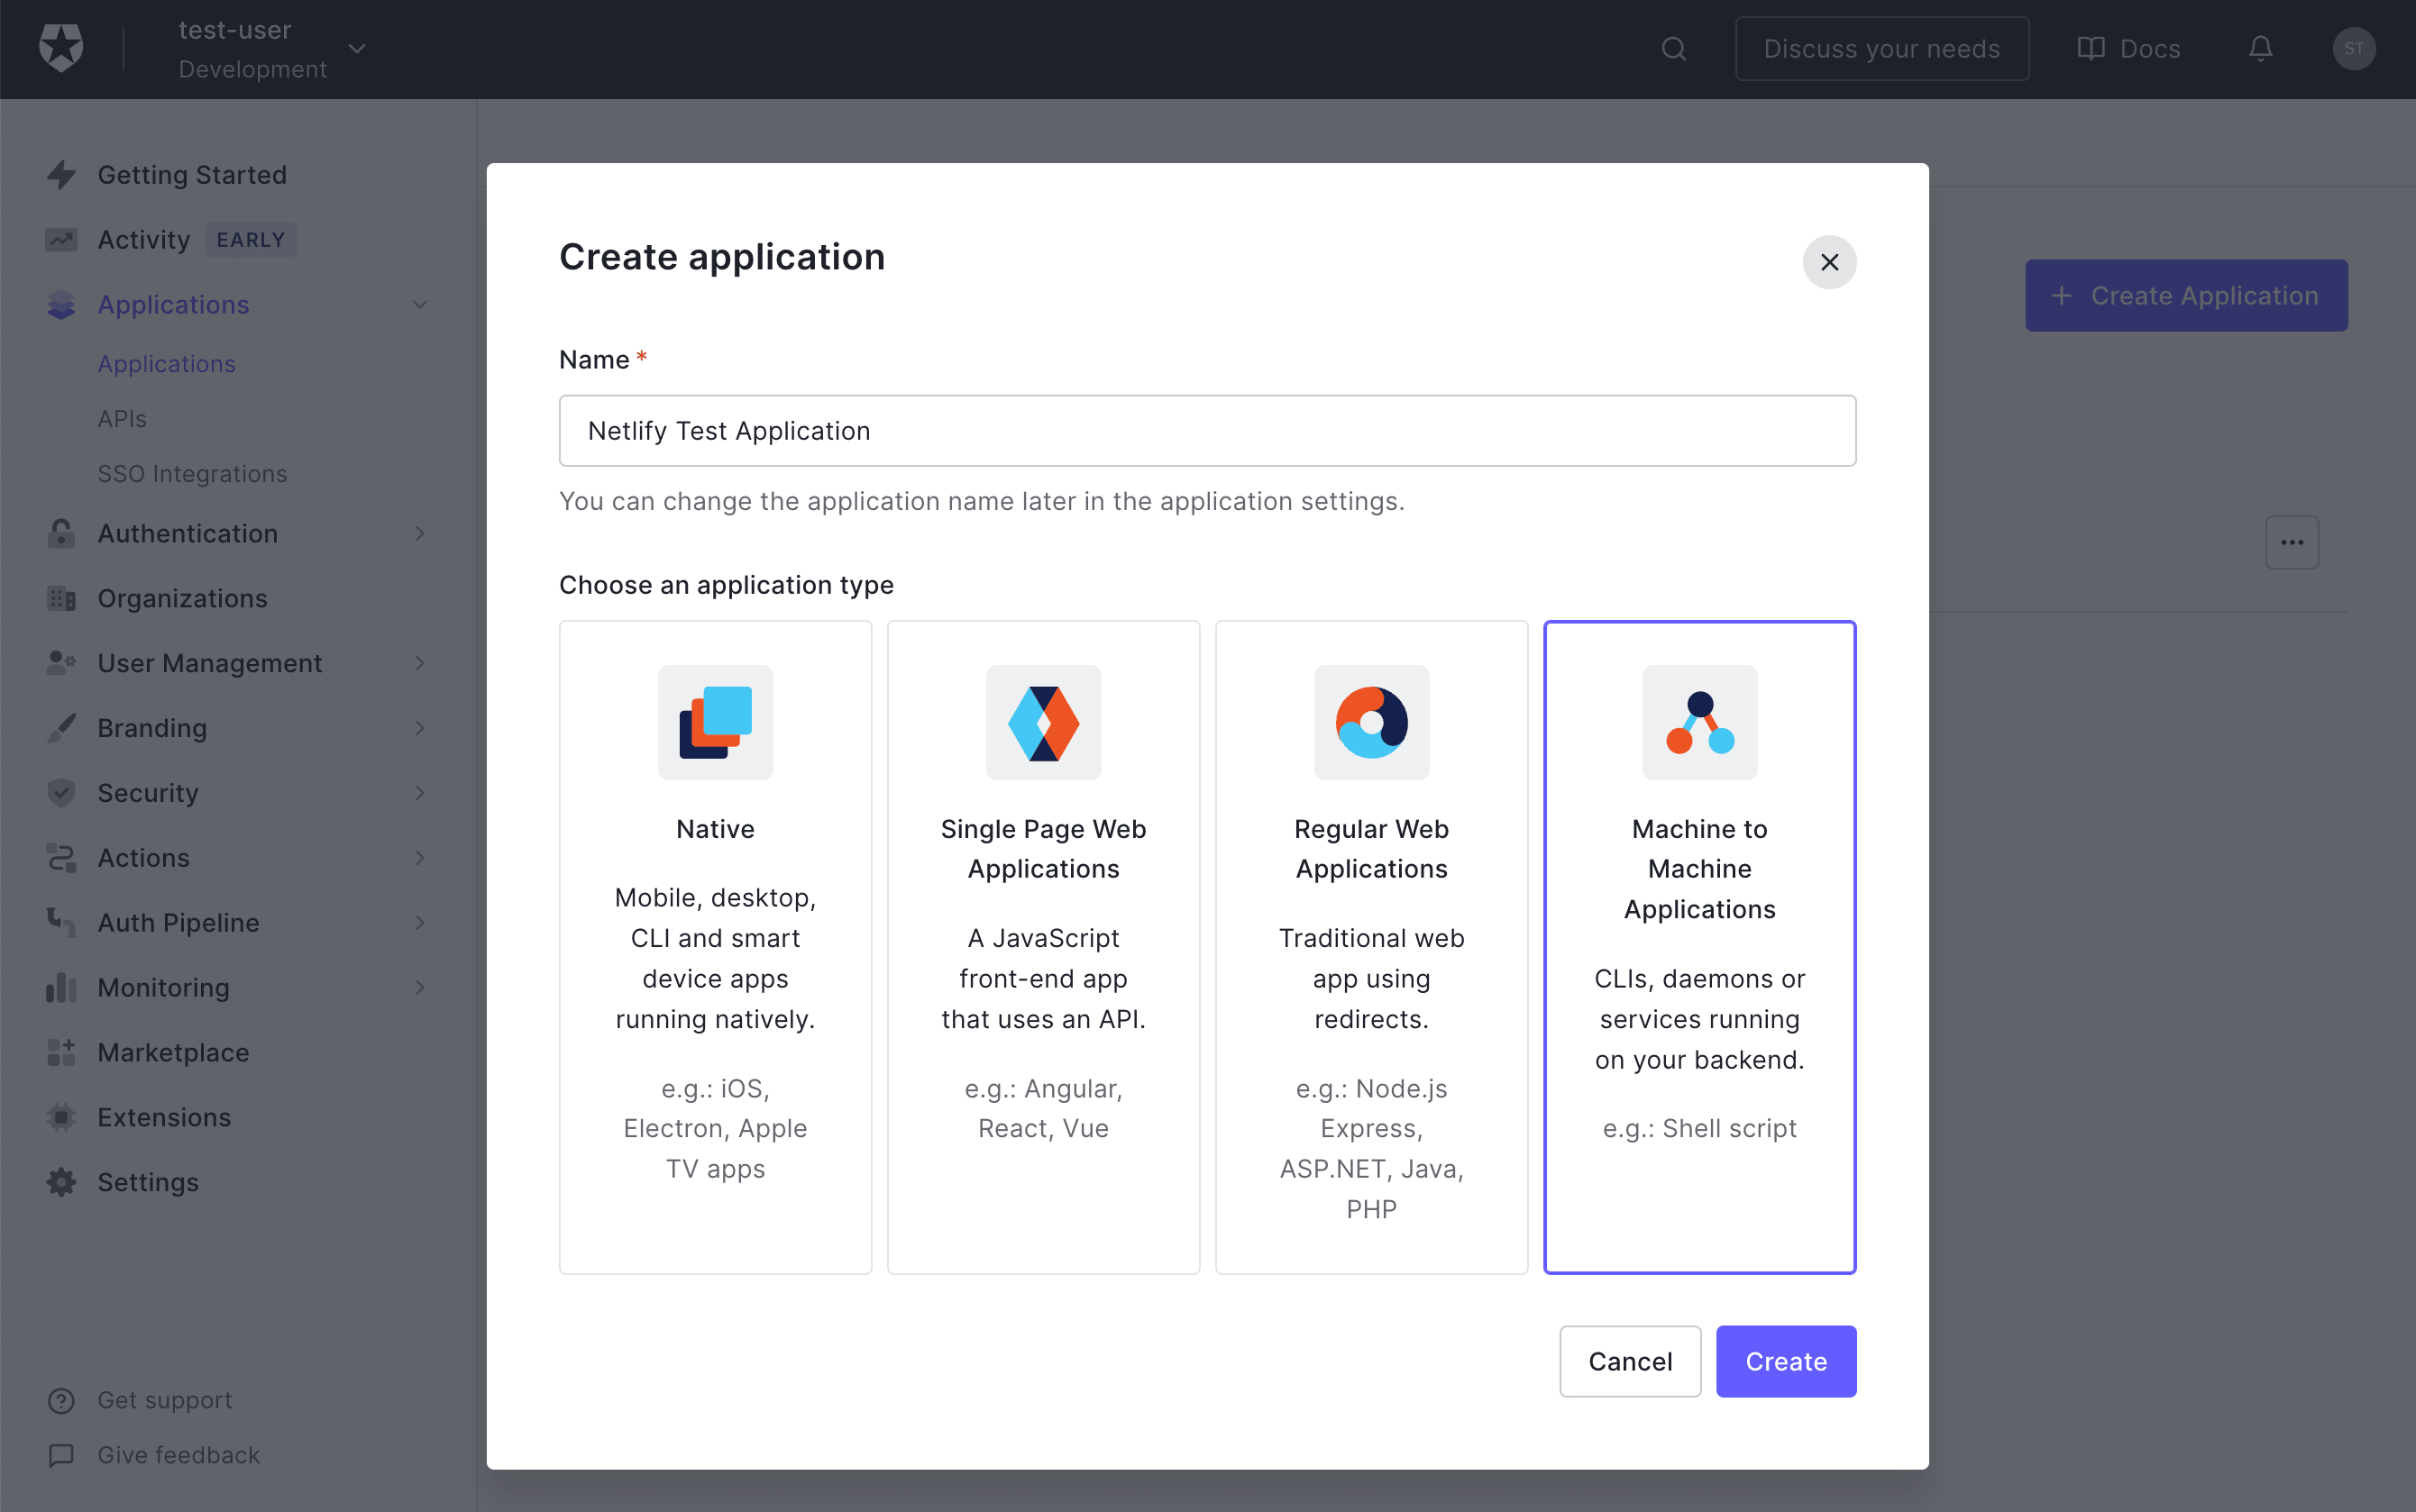2416x1512 pixels.
Task: Close the Create application dialog
Action: (x=1829, y=262)
